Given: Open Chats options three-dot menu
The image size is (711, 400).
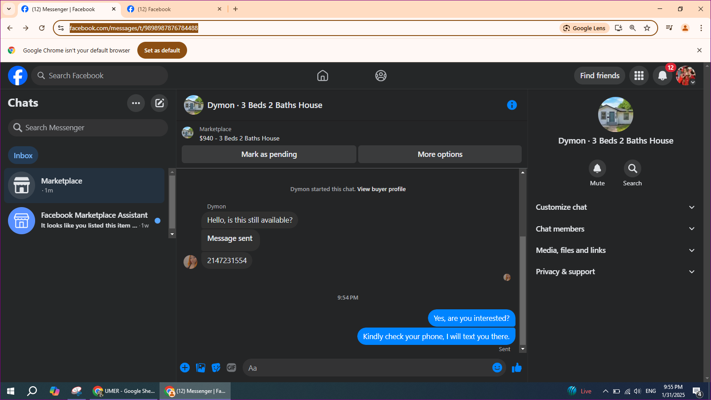Looking at the screenshot, I should (136, 103).
